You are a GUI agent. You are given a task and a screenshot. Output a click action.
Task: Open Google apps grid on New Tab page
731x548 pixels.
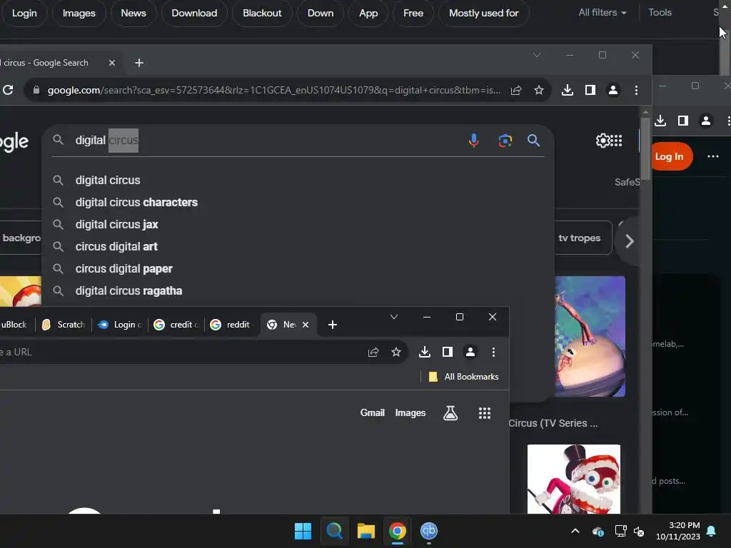(485, 413)
